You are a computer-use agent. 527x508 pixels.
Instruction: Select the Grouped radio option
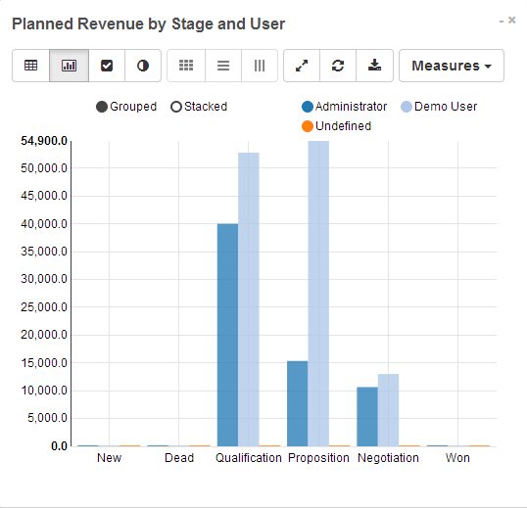[x=126, y=107]
